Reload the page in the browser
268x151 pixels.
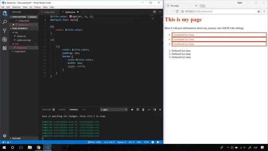tap(177, 11)
